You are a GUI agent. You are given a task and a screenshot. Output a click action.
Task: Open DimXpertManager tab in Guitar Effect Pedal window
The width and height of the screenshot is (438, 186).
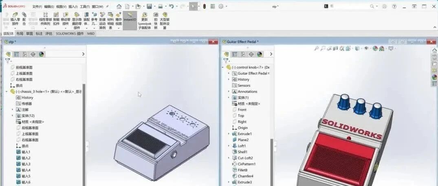[251, 54]
